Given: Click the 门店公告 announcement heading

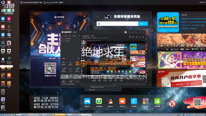Looking at the screenshot, I should click(184, 15).
